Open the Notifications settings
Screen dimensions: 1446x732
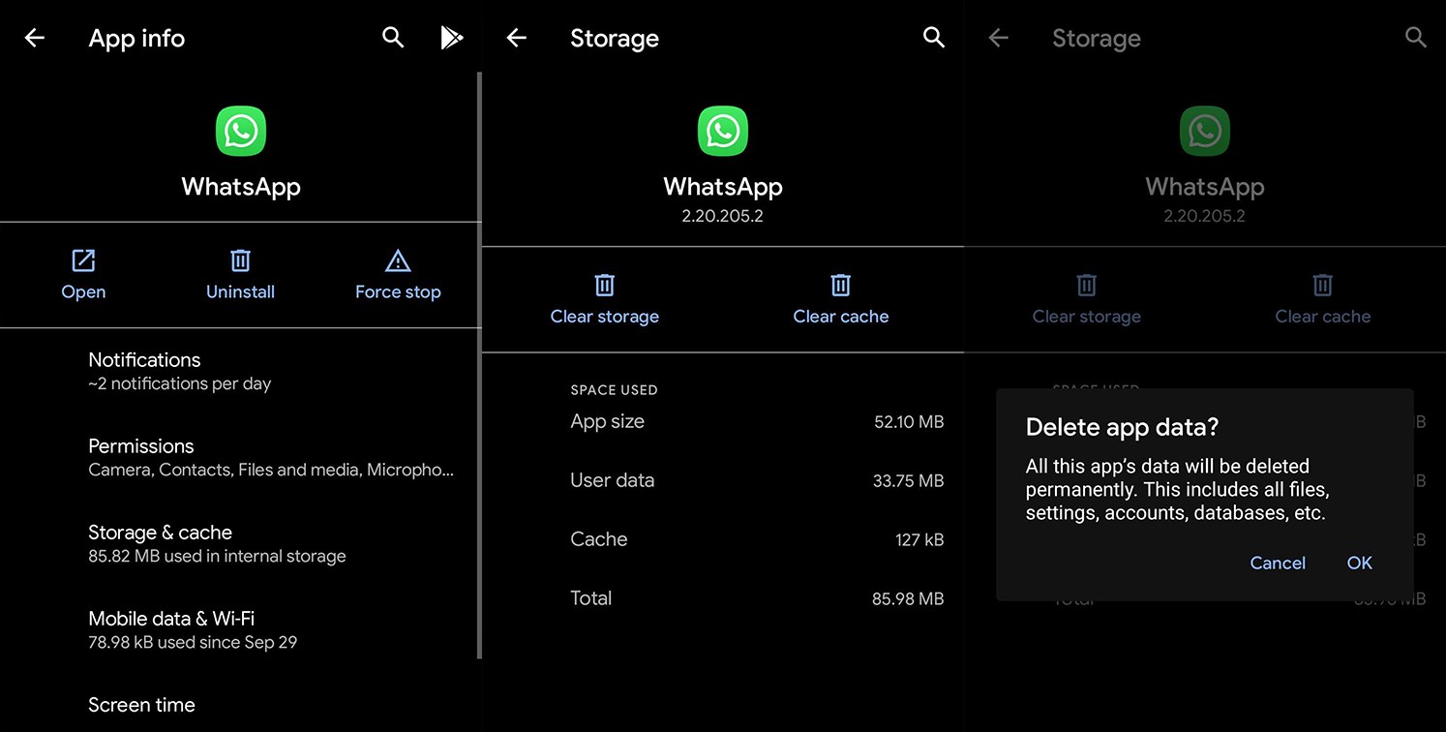pos(240,371)
